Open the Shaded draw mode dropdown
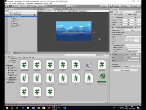 tap(44, 11)
